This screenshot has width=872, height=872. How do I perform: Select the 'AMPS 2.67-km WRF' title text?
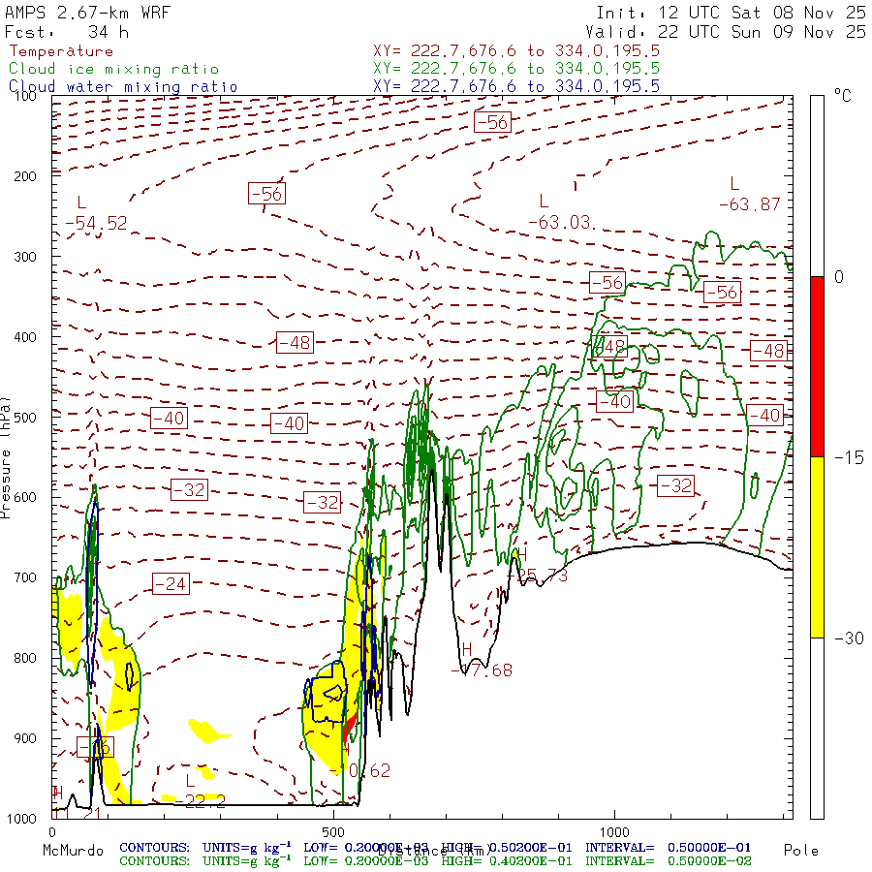(x=87, y=13)
